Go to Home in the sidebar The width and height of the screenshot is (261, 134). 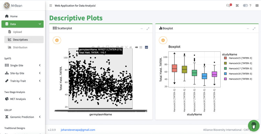(23, 16)
